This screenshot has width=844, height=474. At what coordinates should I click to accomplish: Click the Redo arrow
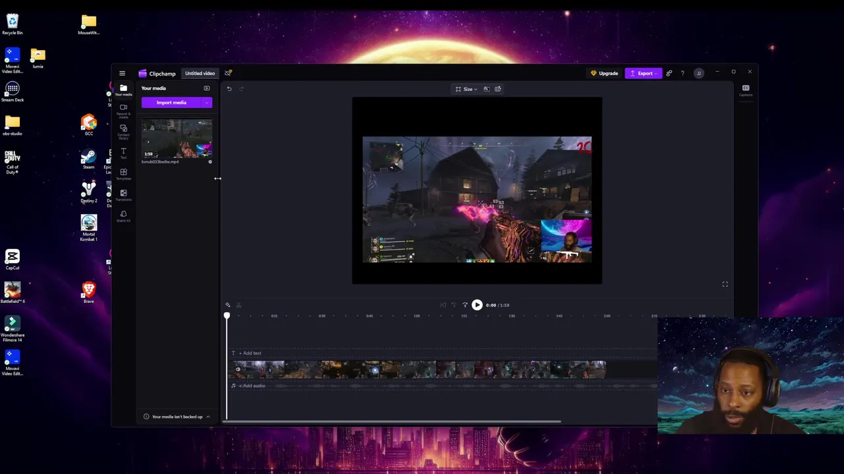point(241,89)
